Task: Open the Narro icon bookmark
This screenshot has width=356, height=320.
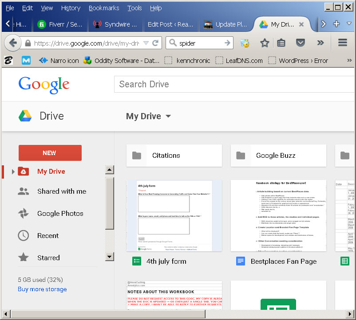Action: click(x=59, y=61)
